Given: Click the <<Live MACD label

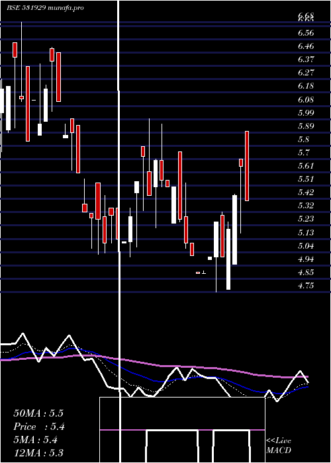Looking at the screenshot, I should point(279,446).
